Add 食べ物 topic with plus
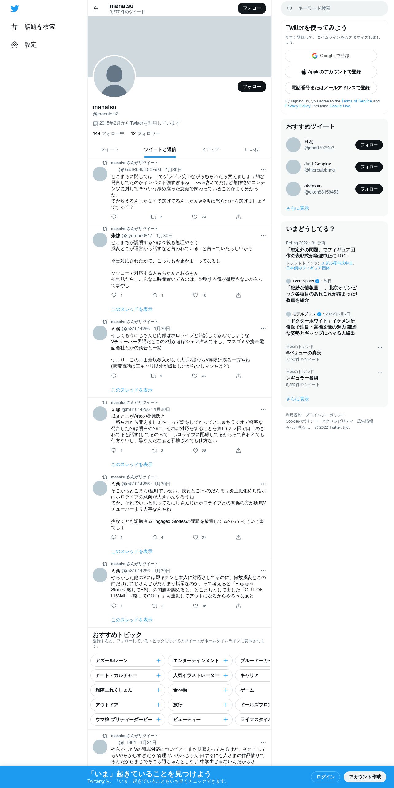The image size is (394, 788). coord(226,690)
